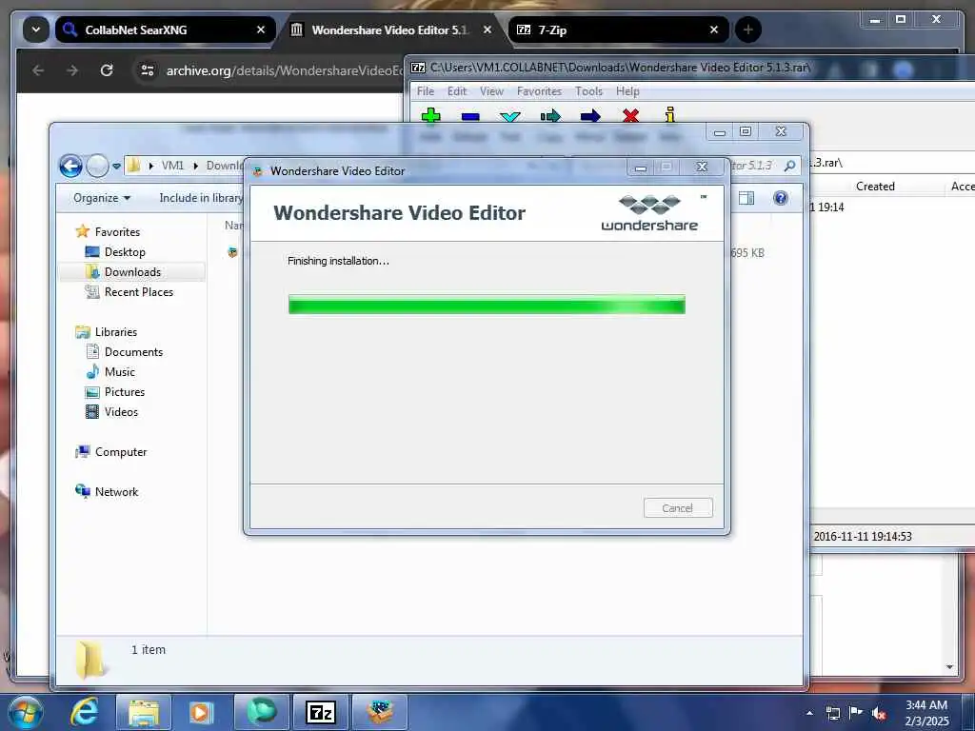
Task: Click the browser back arrow
Action: tap(38, 70)
